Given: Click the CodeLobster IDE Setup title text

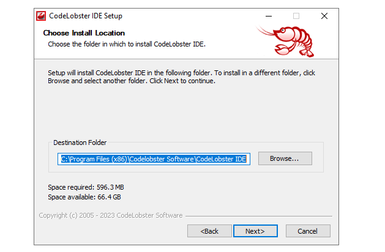Looking at the screenshot, I should 86,16.
